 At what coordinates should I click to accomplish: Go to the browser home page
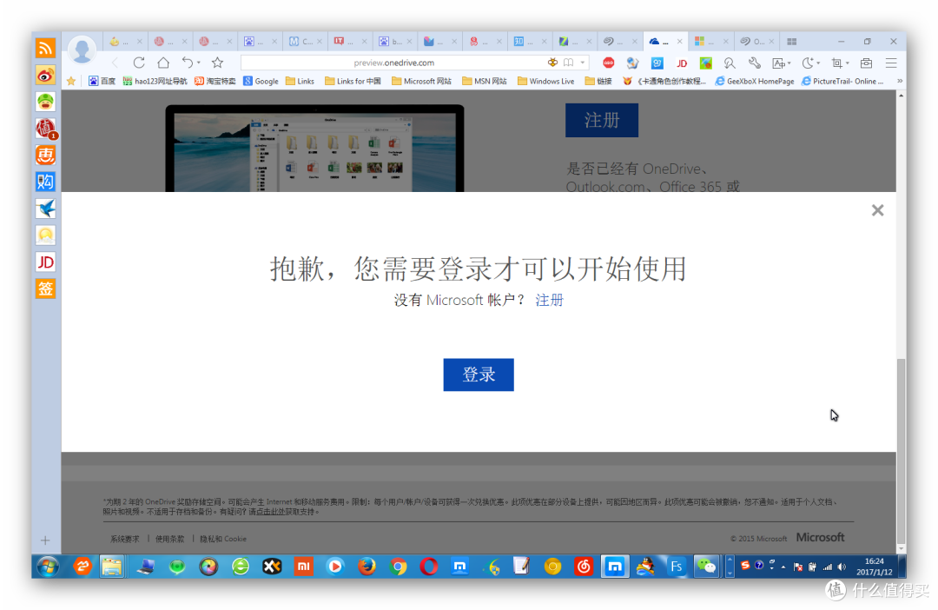click(162, 63)
